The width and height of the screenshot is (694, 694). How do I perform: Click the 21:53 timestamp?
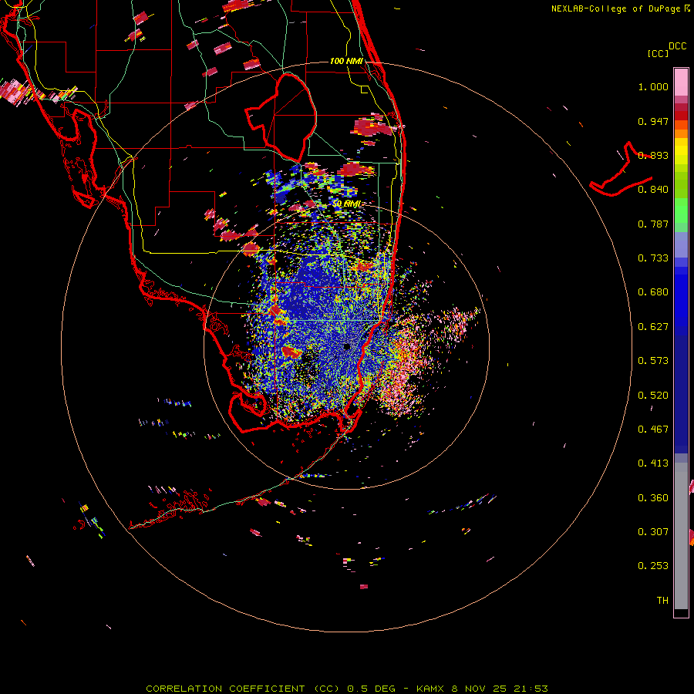pyautogui.click(x=531, y=689)
